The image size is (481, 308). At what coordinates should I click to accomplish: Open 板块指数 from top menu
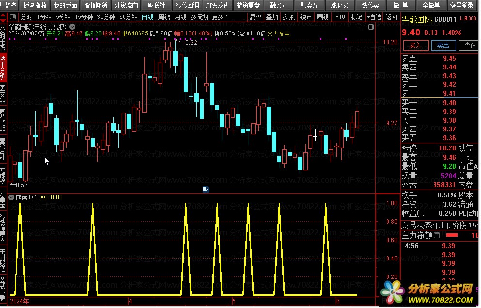coord(35,5)
